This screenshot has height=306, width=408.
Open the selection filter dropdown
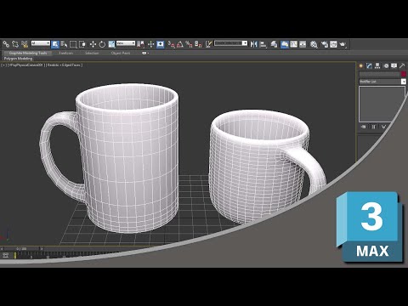[x=41, y=43]
